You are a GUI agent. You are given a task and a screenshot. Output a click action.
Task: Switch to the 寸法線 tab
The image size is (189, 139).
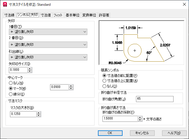click(x=9, y=15)
